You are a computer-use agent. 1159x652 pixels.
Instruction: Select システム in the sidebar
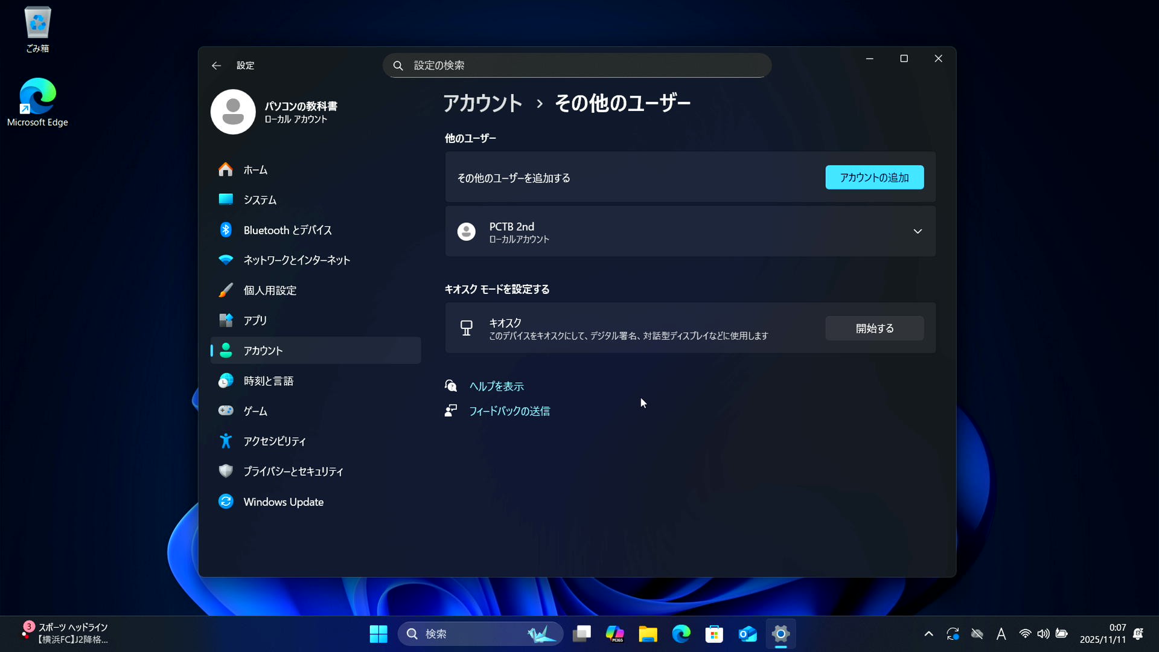pyautogui.click(x=260, y=200)
